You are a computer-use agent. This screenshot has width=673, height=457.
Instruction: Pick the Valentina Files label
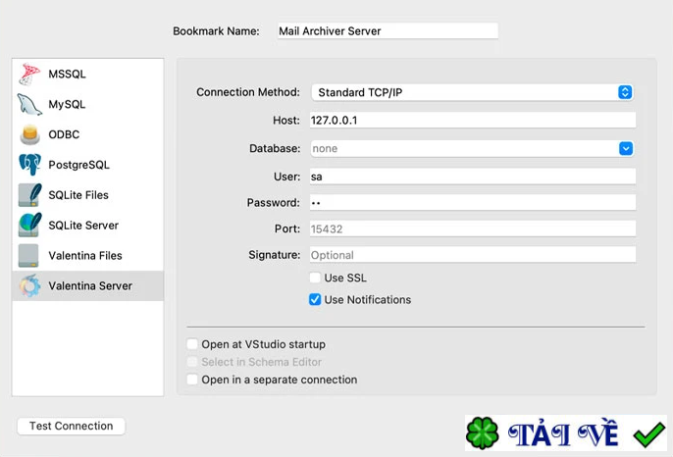[x=85, y=255]
